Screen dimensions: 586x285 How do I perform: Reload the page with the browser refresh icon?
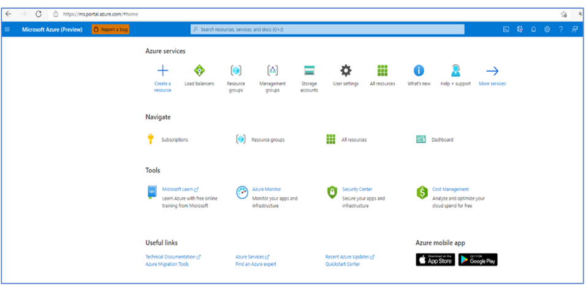pos(38,14)
